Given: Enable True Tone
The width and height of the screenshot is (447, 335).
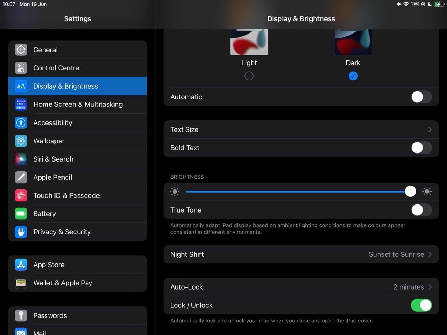Looking at the screenshot, I should point(421,210).
